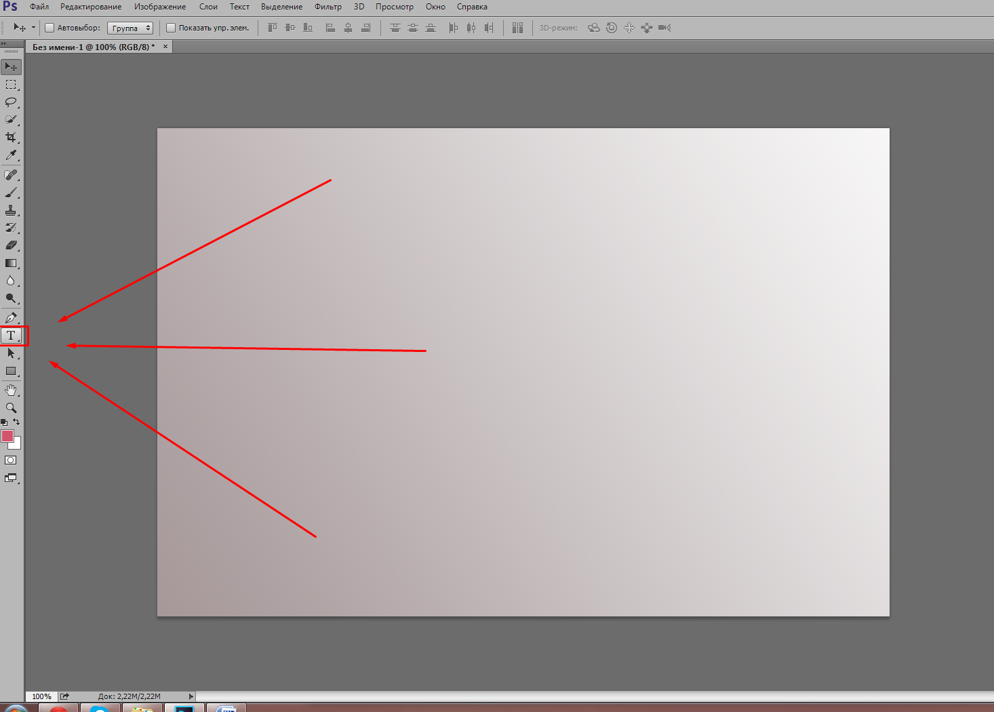The image size is (994, 712).
Task: Click the 3D camera zoom icon
Action: tap(664, 28)
